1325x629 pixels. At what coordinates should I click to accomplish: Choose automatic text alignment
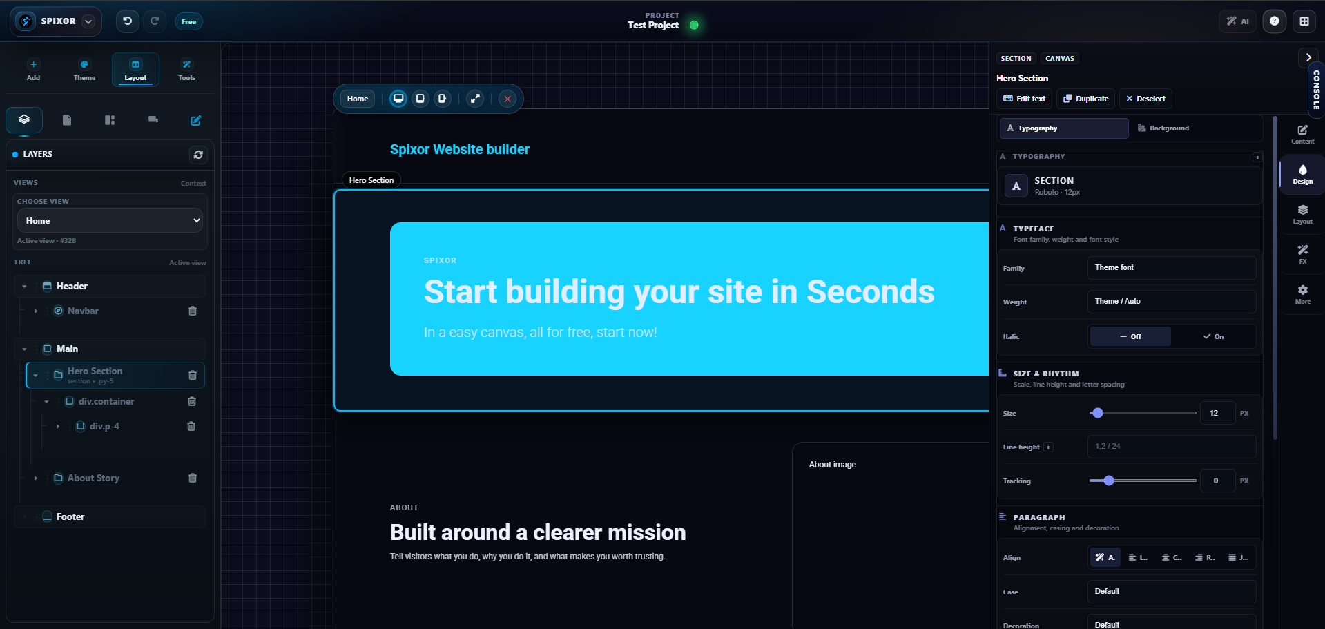1105,557
